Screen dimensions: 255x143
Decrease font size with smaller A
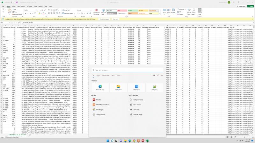[x=45, y=10]
